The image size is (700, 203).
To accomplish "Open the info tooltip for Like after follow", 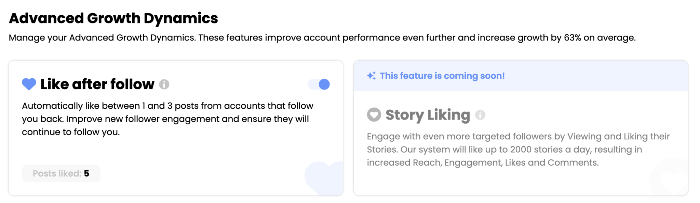I will [165, 84].
